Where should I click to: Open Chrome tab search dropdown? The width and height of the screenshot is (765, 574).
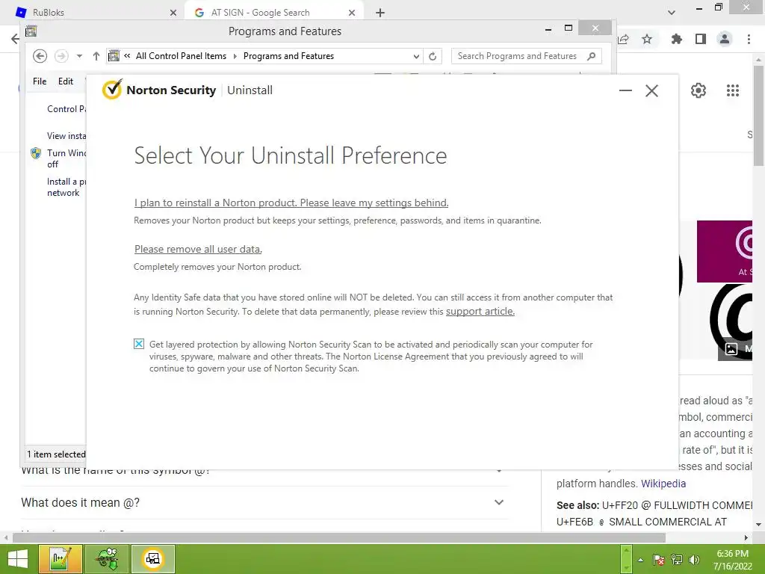click(672, 13)
